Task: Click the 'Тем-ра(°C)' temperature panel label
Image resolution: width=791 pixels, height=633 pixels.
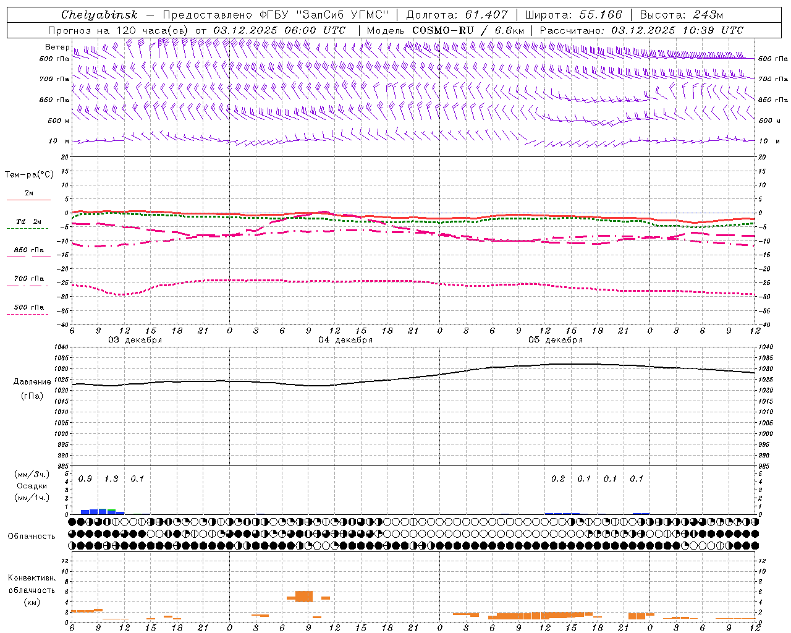Action: point(29,175)
